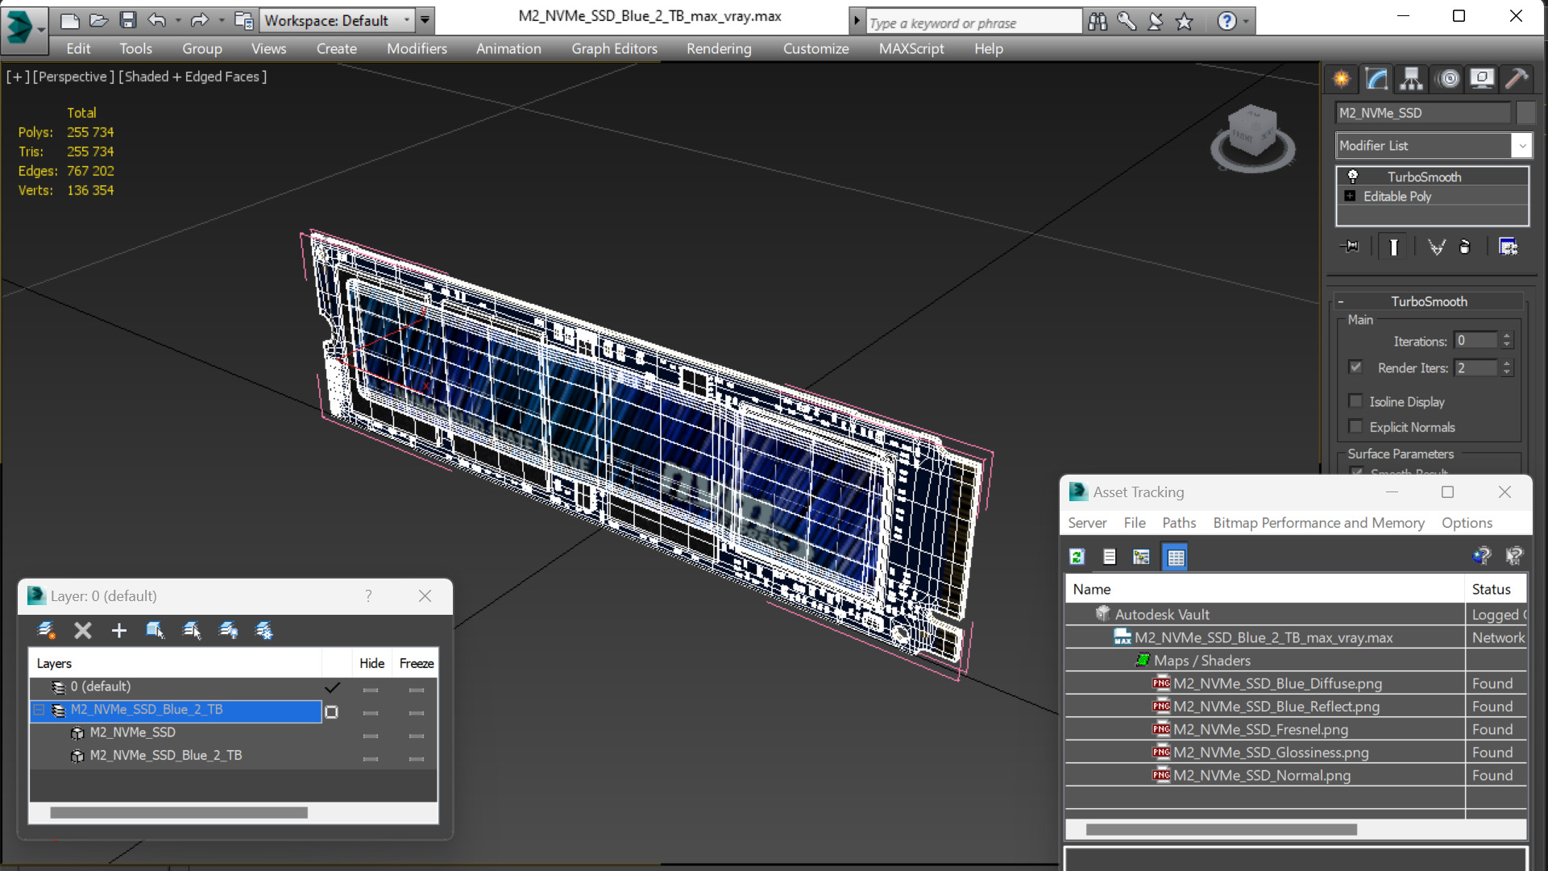Enable the Explicit Normals checkbox
Image resolution: width=1548 pixels, height=871 pixels.
1355,427
